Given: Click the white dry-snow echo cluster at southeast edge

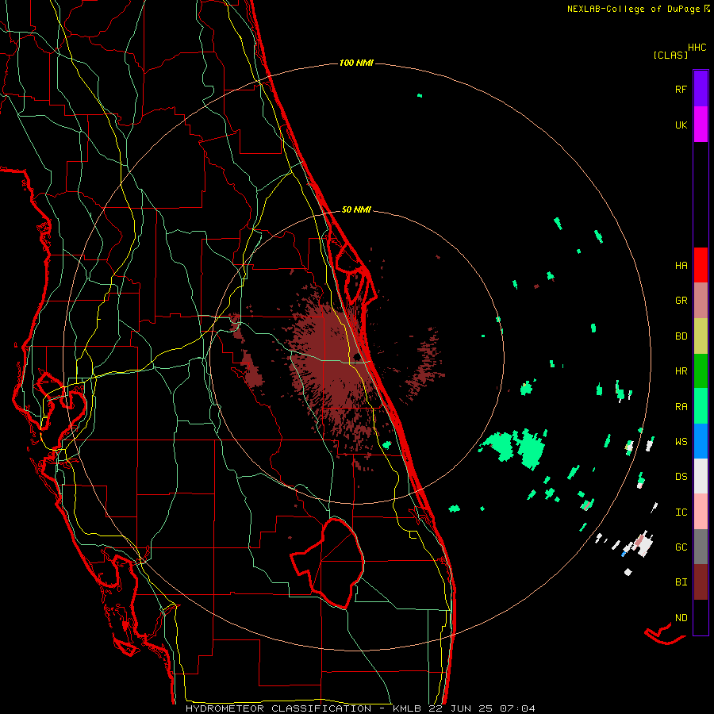Looking at the screenshot, I should (643, 544).
